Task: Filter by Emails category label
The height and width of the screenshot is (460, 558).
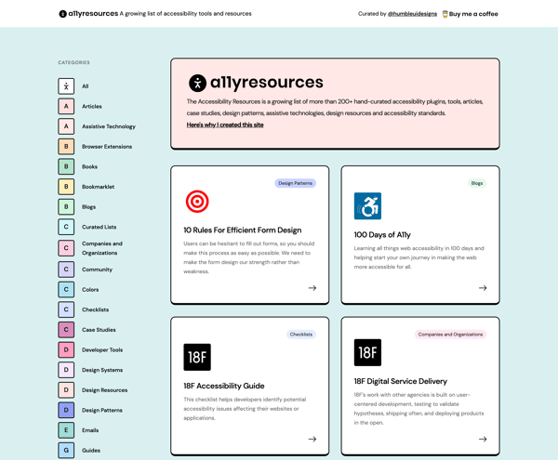Action: pyautogui.click(x=90, y=430)
